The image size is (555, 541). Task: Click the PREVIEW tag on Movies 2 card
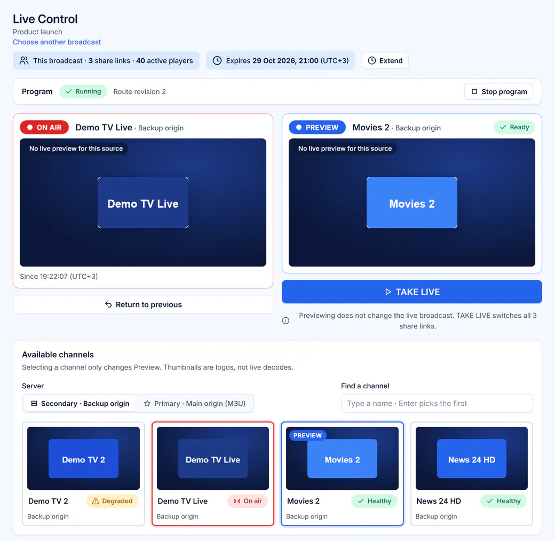[x=307, y=435]
